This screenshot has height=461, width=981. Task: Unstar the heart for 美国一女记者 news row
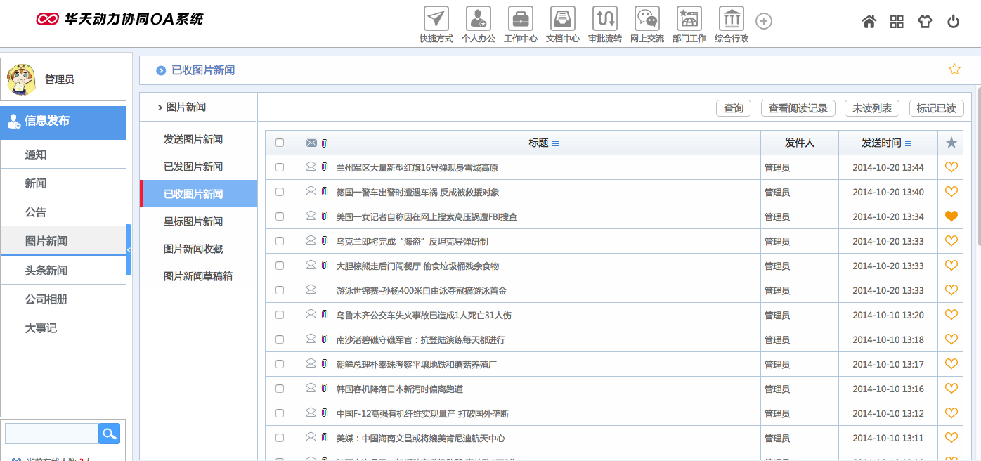click(x=951, y=216)
